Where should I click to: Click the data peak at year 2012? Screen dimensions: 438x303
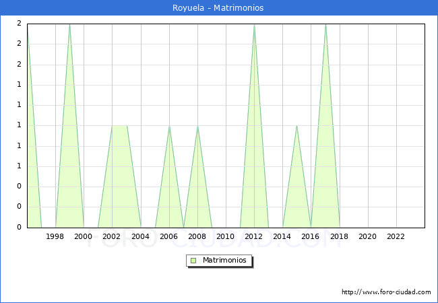pyautogui.click(x=254, y=25)
